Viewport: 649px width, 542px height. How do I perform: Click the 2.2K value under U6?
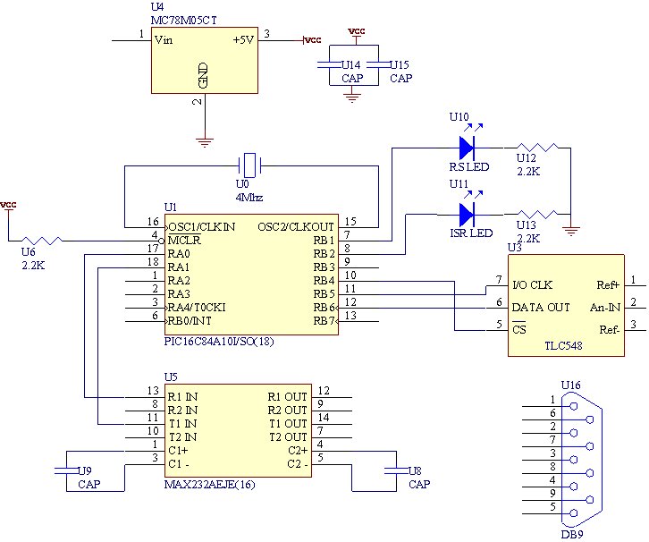coord(33,266)
